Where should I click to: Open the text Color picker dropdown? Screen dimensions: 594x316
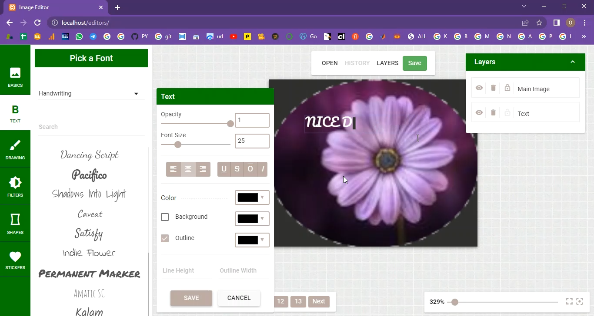(x=252, y=197)
